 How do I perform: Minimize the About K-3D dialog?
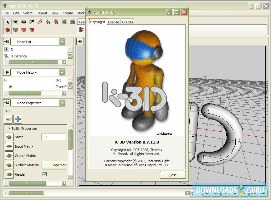(x=169, y=12)
